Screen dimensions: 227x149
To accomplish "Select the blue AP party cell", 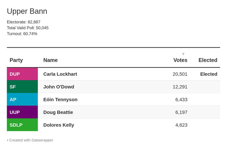I will pyautogui.click(x=22, y=100).
